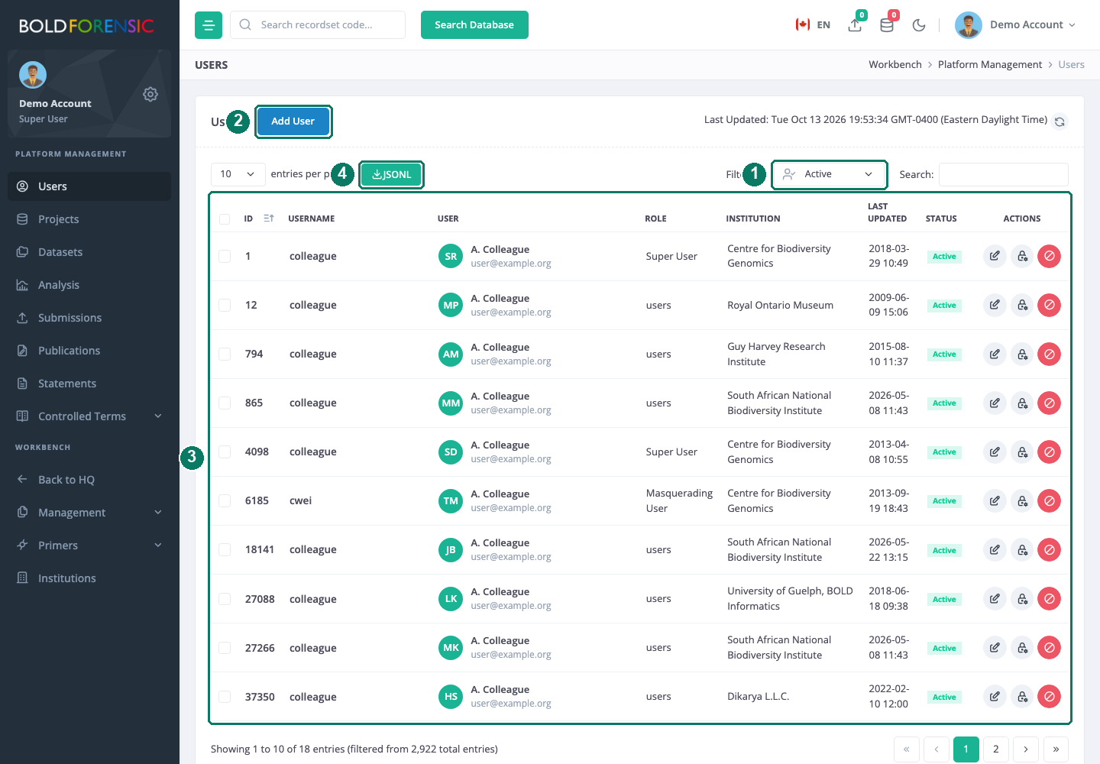Open Submissions from the sidebar
Screen dimensions: 1100x764
pyautogui.click(x=89, y=318)
